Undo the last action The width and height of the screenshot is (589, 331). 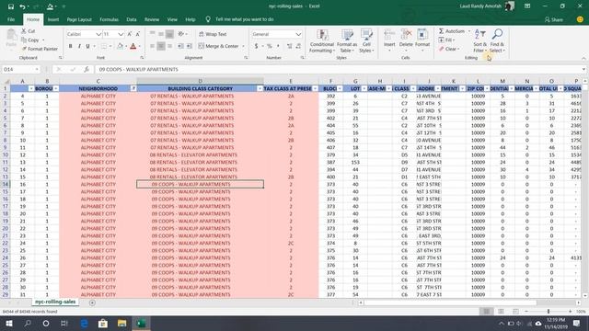point(22,6)
